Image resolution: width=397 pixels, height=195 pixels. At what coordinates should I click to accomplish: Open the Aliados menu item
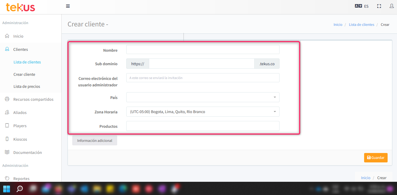click(20, 112)
